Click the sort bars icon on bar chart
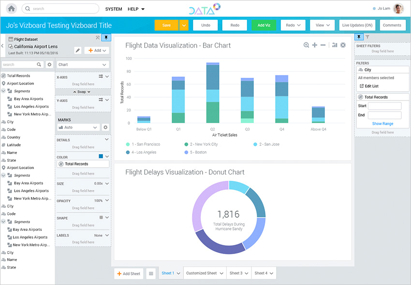This screenshot has width=411, height=285. pos(334,45)
